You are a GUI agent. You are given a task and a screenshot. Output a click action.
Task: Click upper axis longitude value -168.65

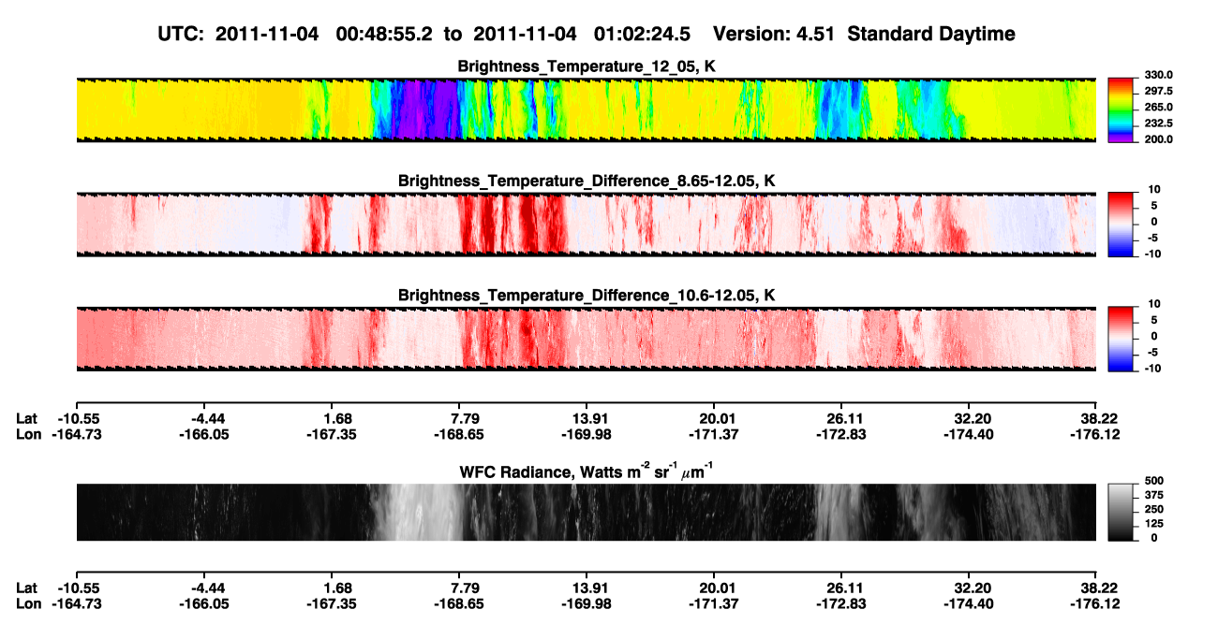(460, 434)
